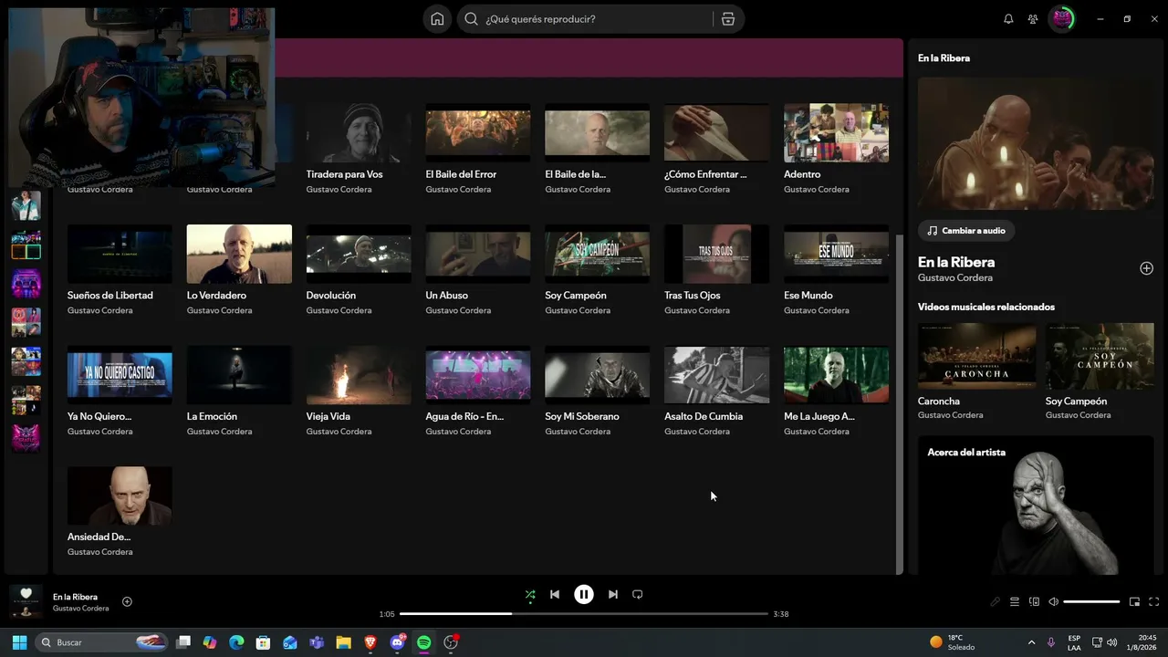Connect to a device
Screen dimensions: 1168x657
[1034, 602]
